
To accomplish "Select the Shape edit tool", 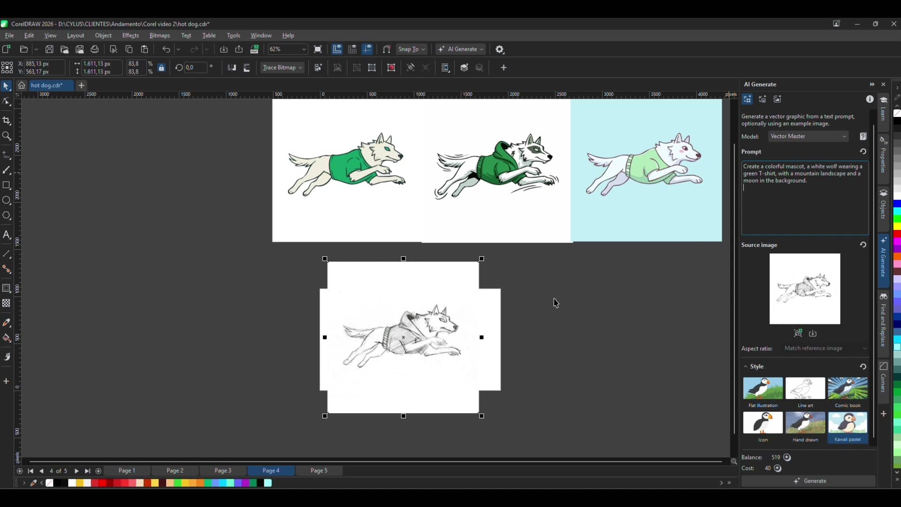I will click(x=6, y=102).
